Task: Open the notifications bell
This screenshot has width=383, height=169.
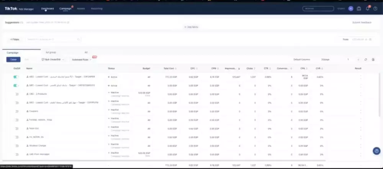Action: coord(367,8)
